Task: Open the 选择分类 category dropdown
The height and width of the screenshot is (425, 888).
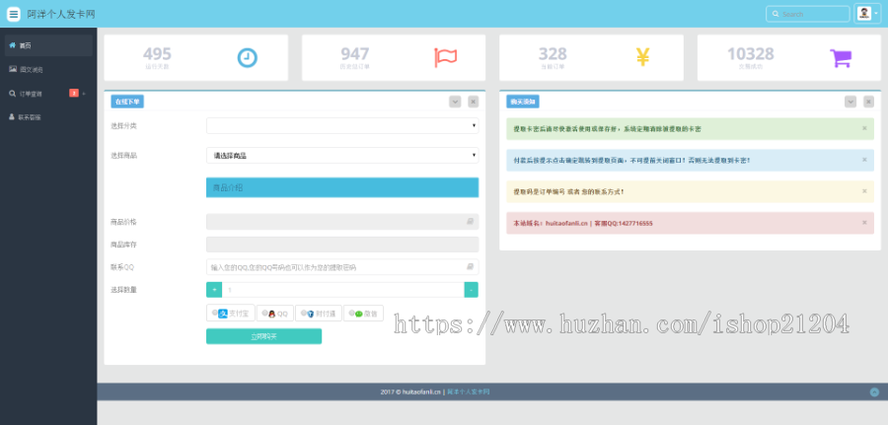Action: click(x=342, y=125)
